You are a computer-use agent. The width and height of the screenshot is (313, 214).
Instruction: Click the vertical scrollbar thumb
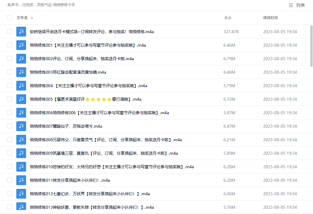point(311,46)
